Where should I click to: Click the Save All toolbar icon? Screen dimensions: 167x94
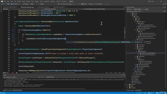(15, 4)
